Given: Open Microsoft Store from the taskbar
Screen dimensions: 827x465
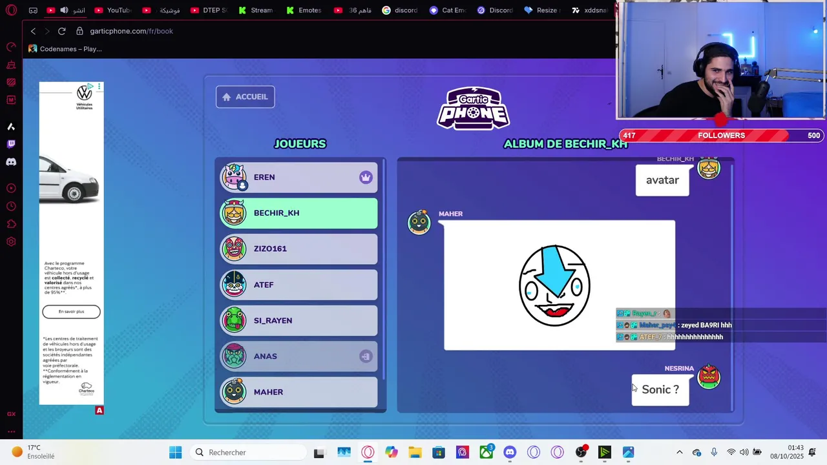Looking at the screenshot, I should click(439, 452).
